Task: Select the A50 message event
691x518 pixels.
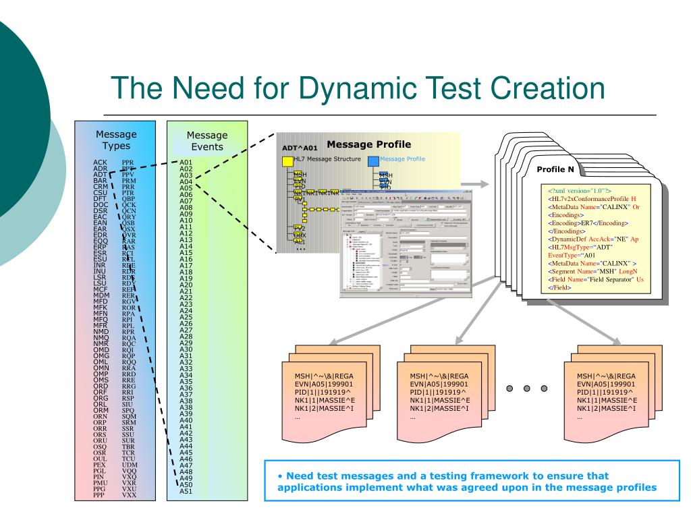Action: [186, 485]
